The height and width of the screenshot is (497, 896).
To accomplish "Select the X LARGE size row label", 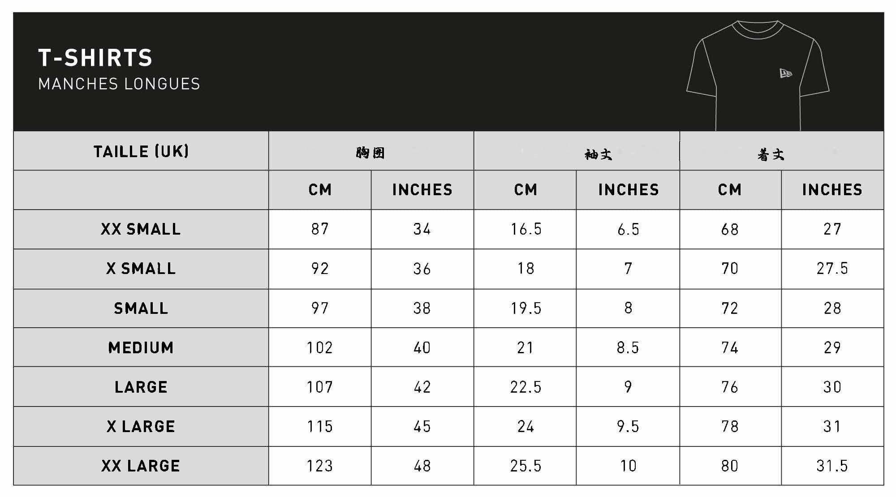I will pos(141,427).
